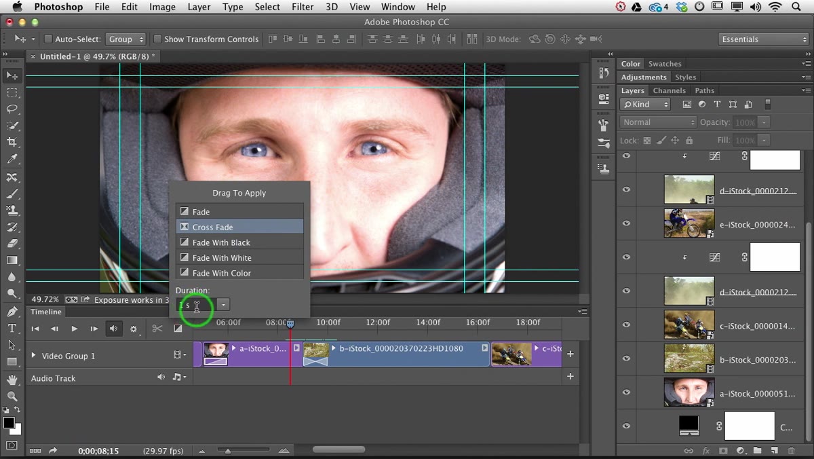This screenshot has height=459, width=814.
Task: Open the Essentials workspace dropdown
Action: [x=763, y=39]
